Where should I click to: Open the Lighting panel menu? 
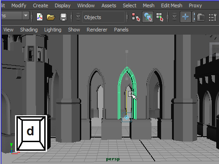pyautogui.click(x=53, y=30)
